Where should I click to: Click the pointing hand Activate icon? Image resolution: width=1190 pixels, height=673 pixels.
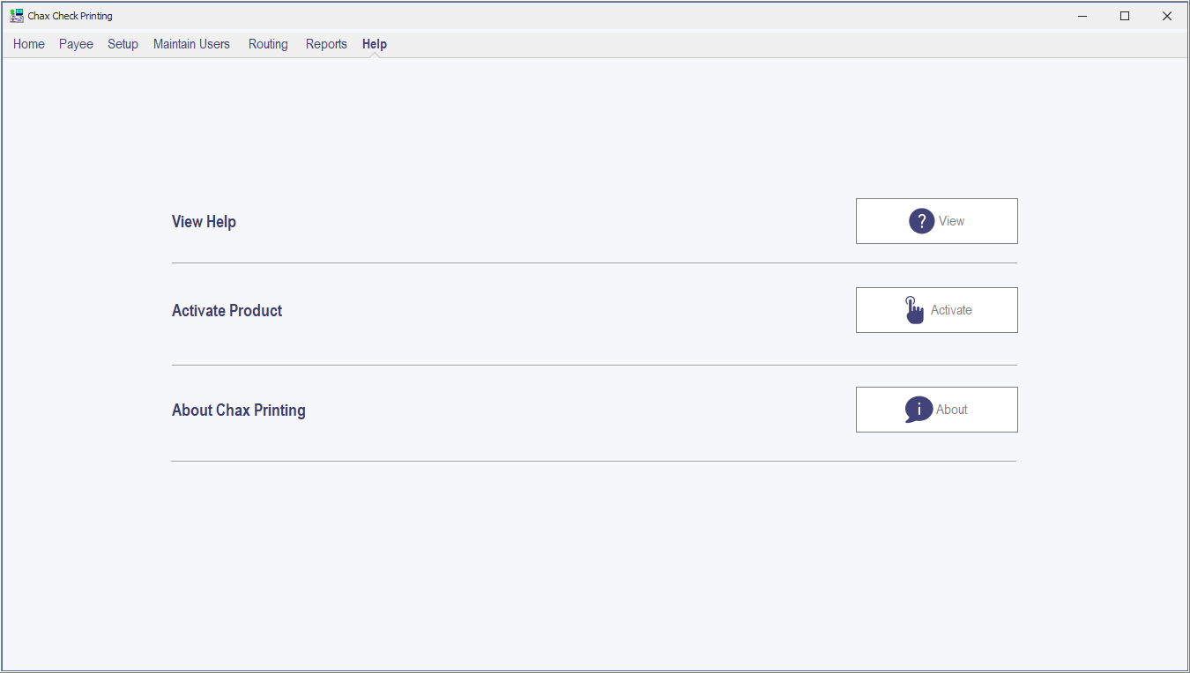click(914, 310)
